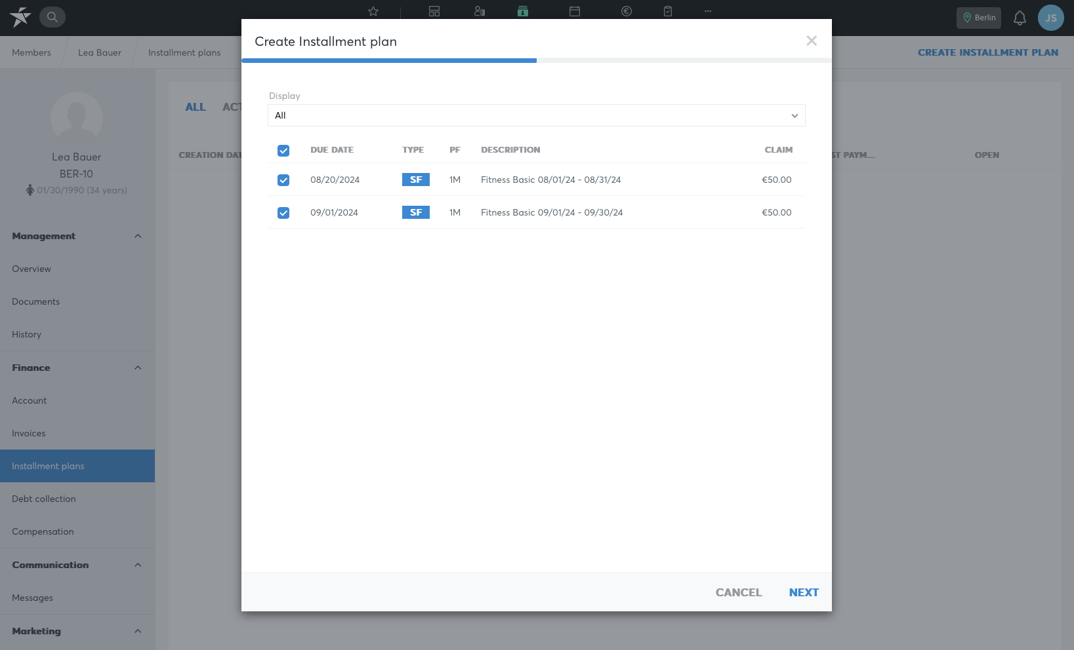The image size is (1074, 650).
Task: Click the Lea Bauer breadcrumb
Action: click(100, 52)
